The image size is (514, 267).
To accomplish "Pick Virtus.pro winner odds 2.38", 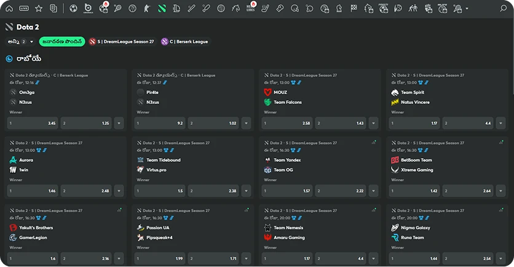I will pos(214,191).
